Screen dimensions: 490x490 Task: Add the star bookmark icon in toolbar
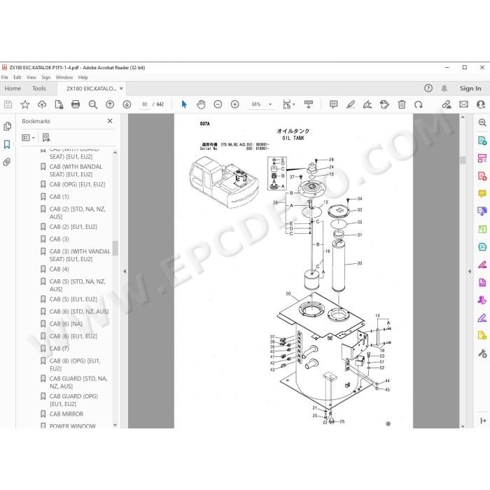point(25,104)
